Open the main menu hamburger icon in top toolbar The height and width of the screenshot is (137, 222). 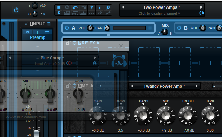[59, 7]
